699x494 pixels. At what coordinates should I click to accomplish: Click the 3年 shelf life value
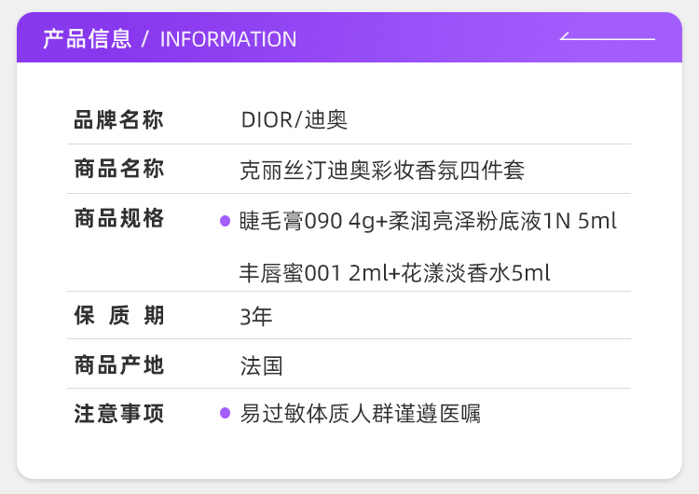click(x=256, y=317)
